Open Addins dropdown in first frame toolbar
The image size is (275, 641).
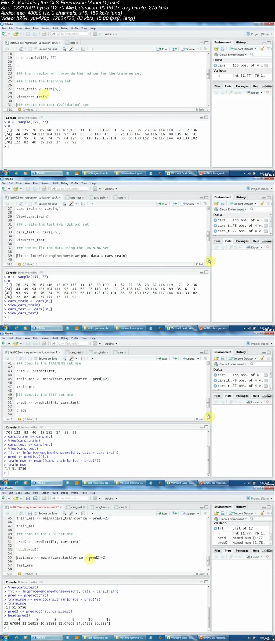coord(111,34)
